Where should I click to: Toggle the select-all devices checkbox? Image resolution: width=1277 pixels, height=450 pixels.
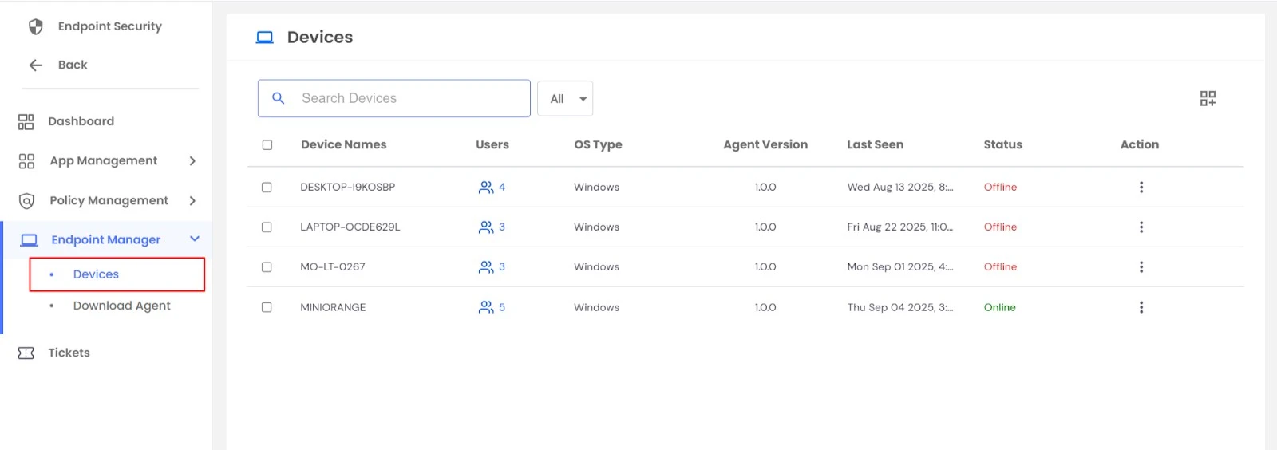coord(267,145)
